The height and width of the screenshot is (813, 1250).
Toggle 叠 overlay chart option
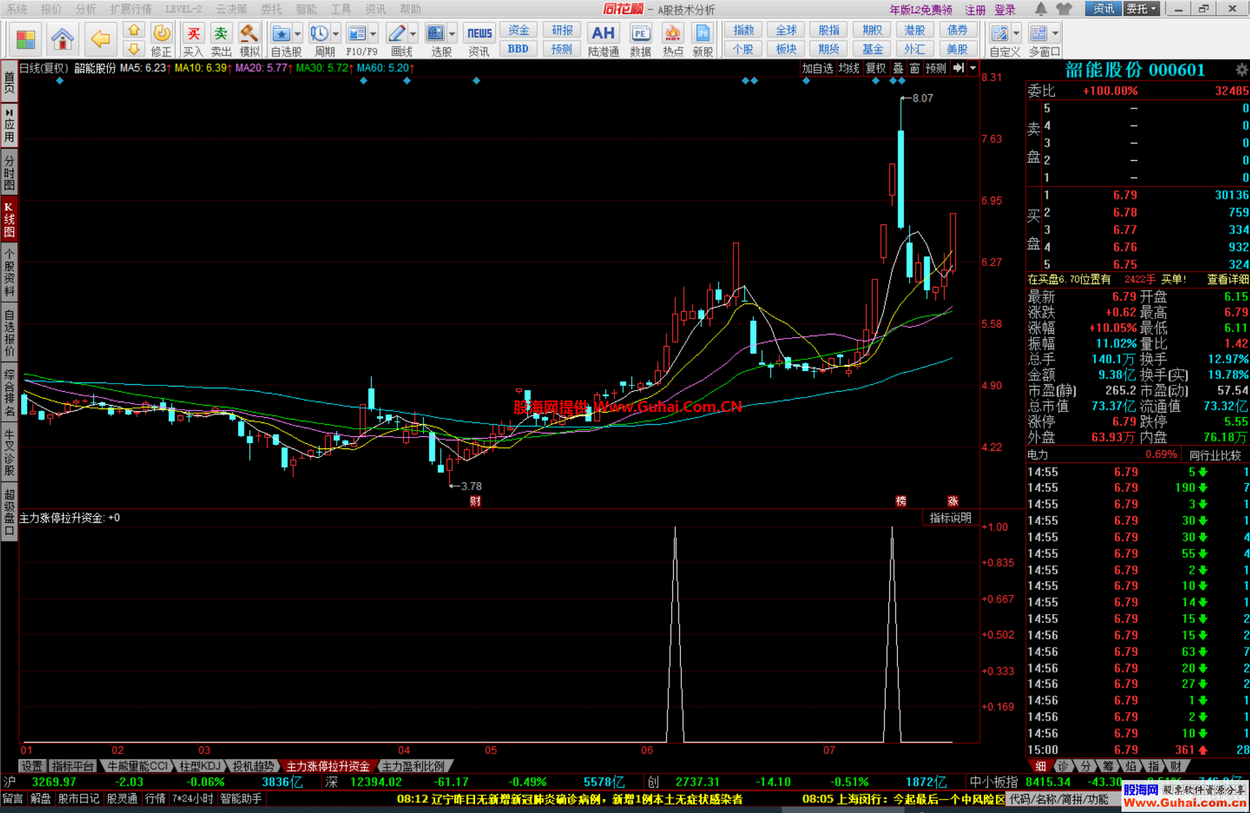coord(898,68)
